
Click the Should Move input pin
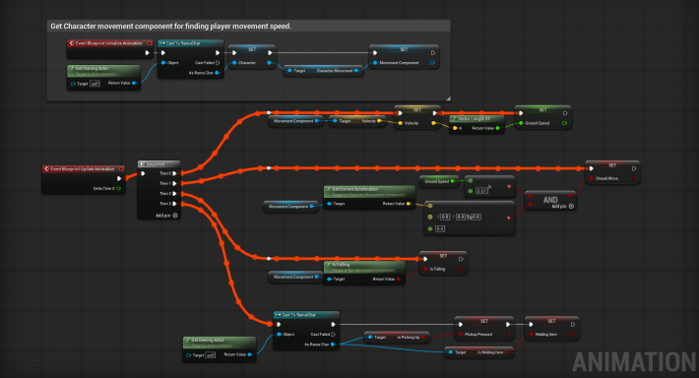[591, 178]
